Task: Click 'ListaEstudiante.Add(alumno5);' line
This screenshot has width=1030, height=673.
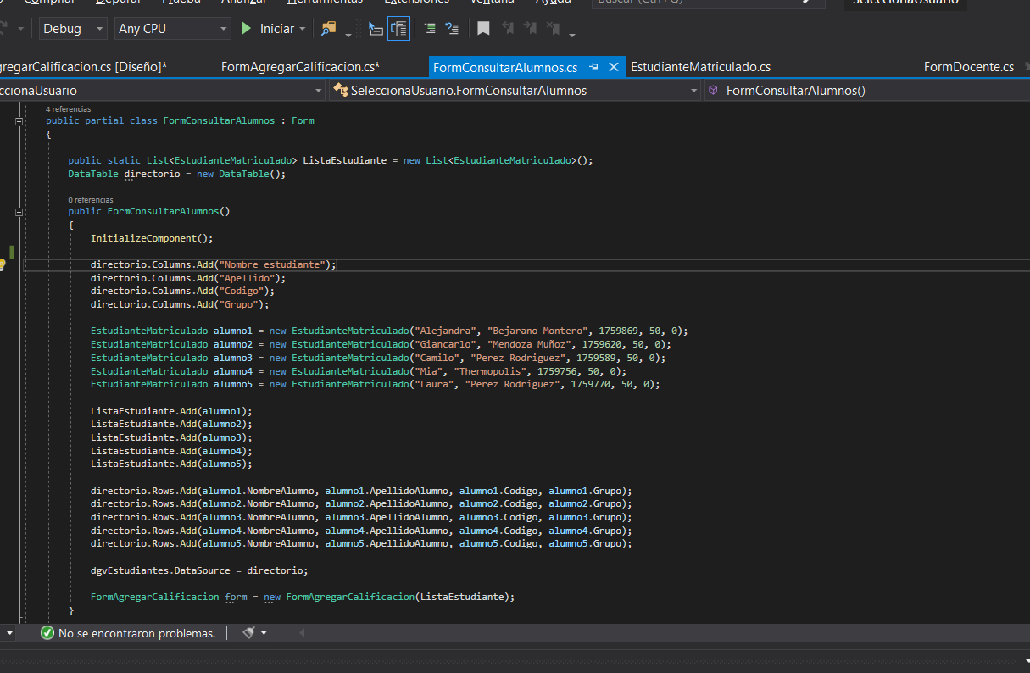Action: coord(171,464)
